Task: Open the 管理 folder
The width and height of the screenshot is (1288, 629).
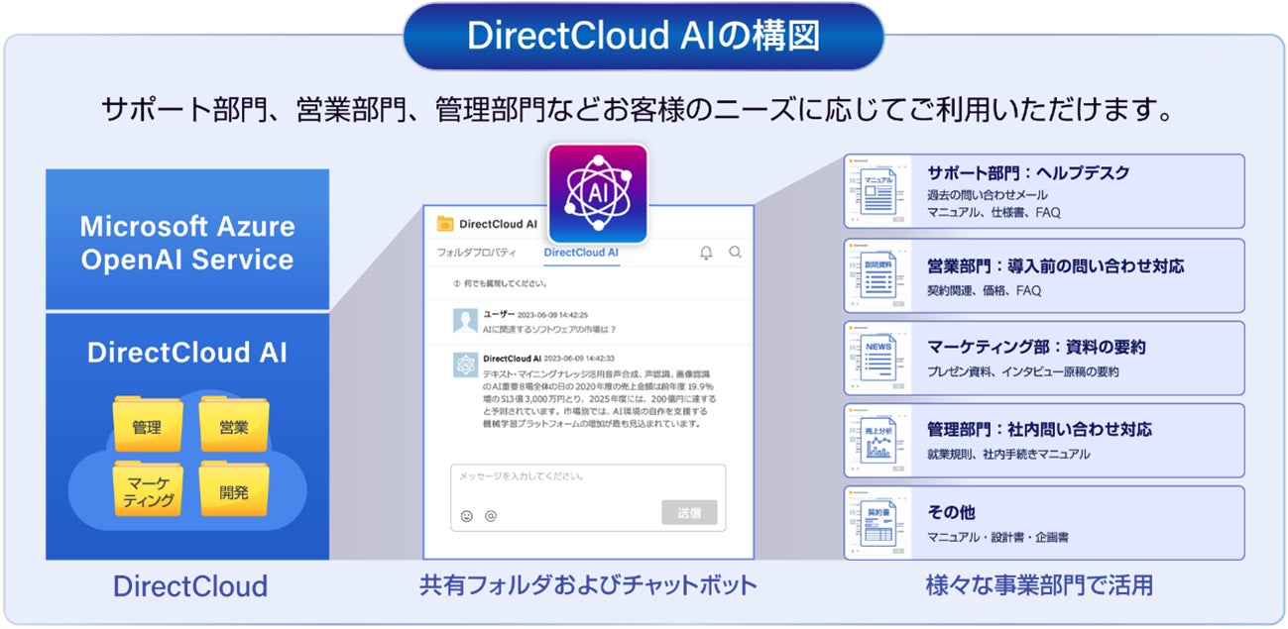Action: 147,425
